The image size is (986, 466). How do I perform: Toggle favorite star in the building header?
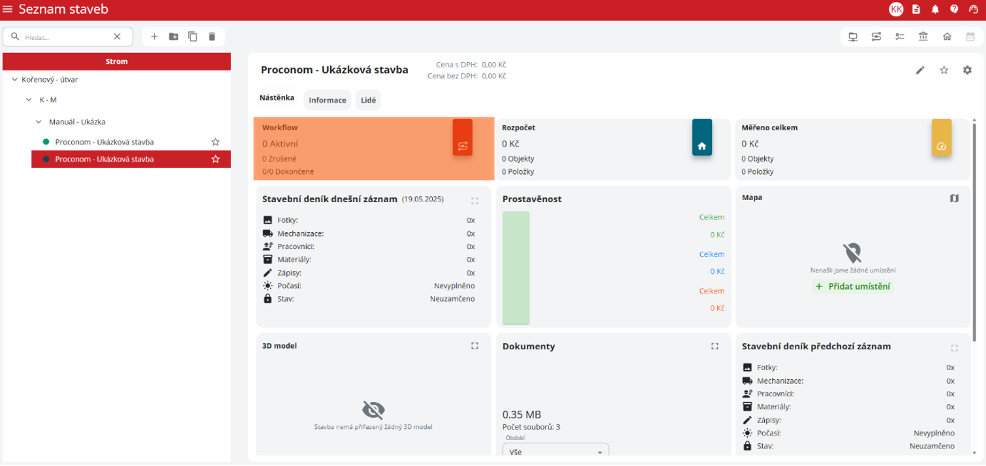(x=944, y=70)
